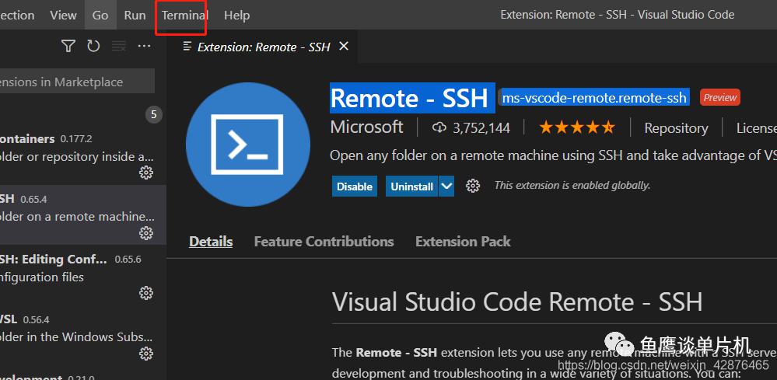This screenshot has height=380, width=777.
Task: Focus the Search Extensions in Marketplace field
Action: [77, 82]
